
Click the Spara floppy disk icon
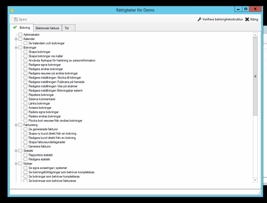[x=16, y=19]
